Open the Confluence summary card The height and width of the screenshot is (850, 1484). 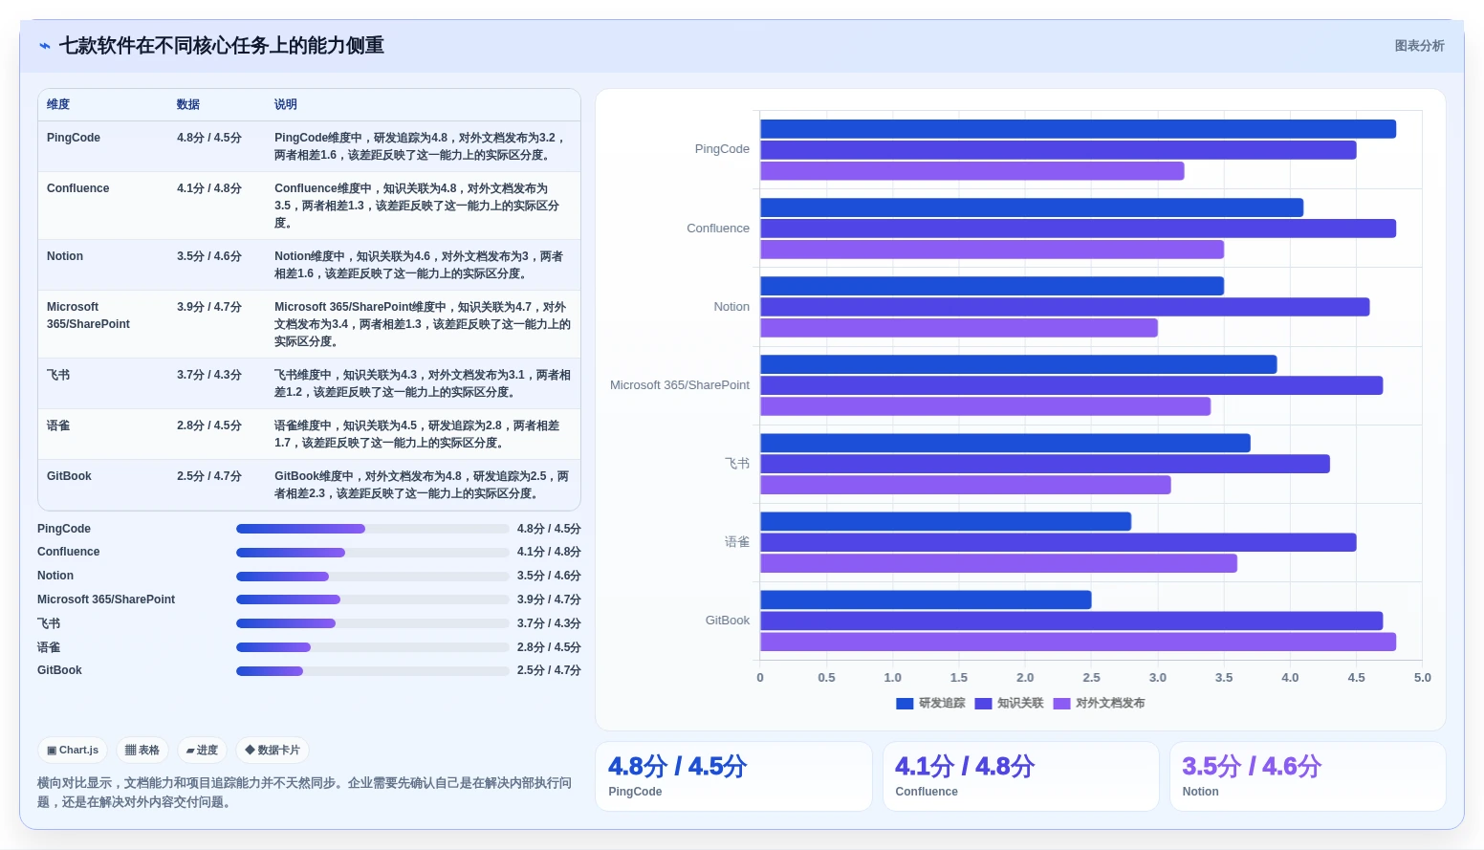pos(1020,776)
